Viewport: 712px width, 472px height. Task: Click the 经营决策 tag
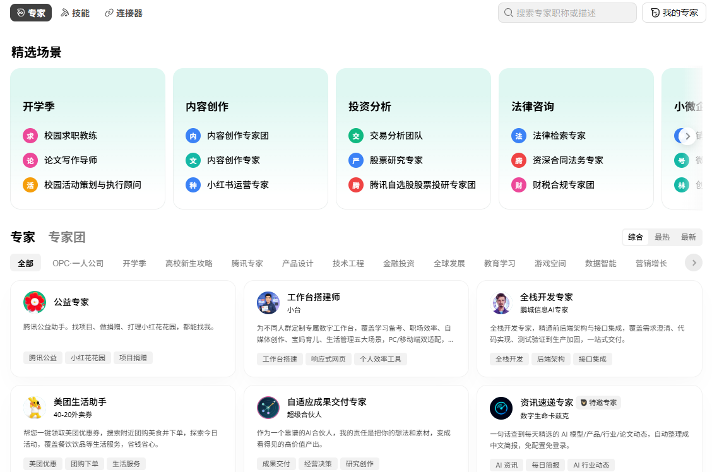coord(318,464)
